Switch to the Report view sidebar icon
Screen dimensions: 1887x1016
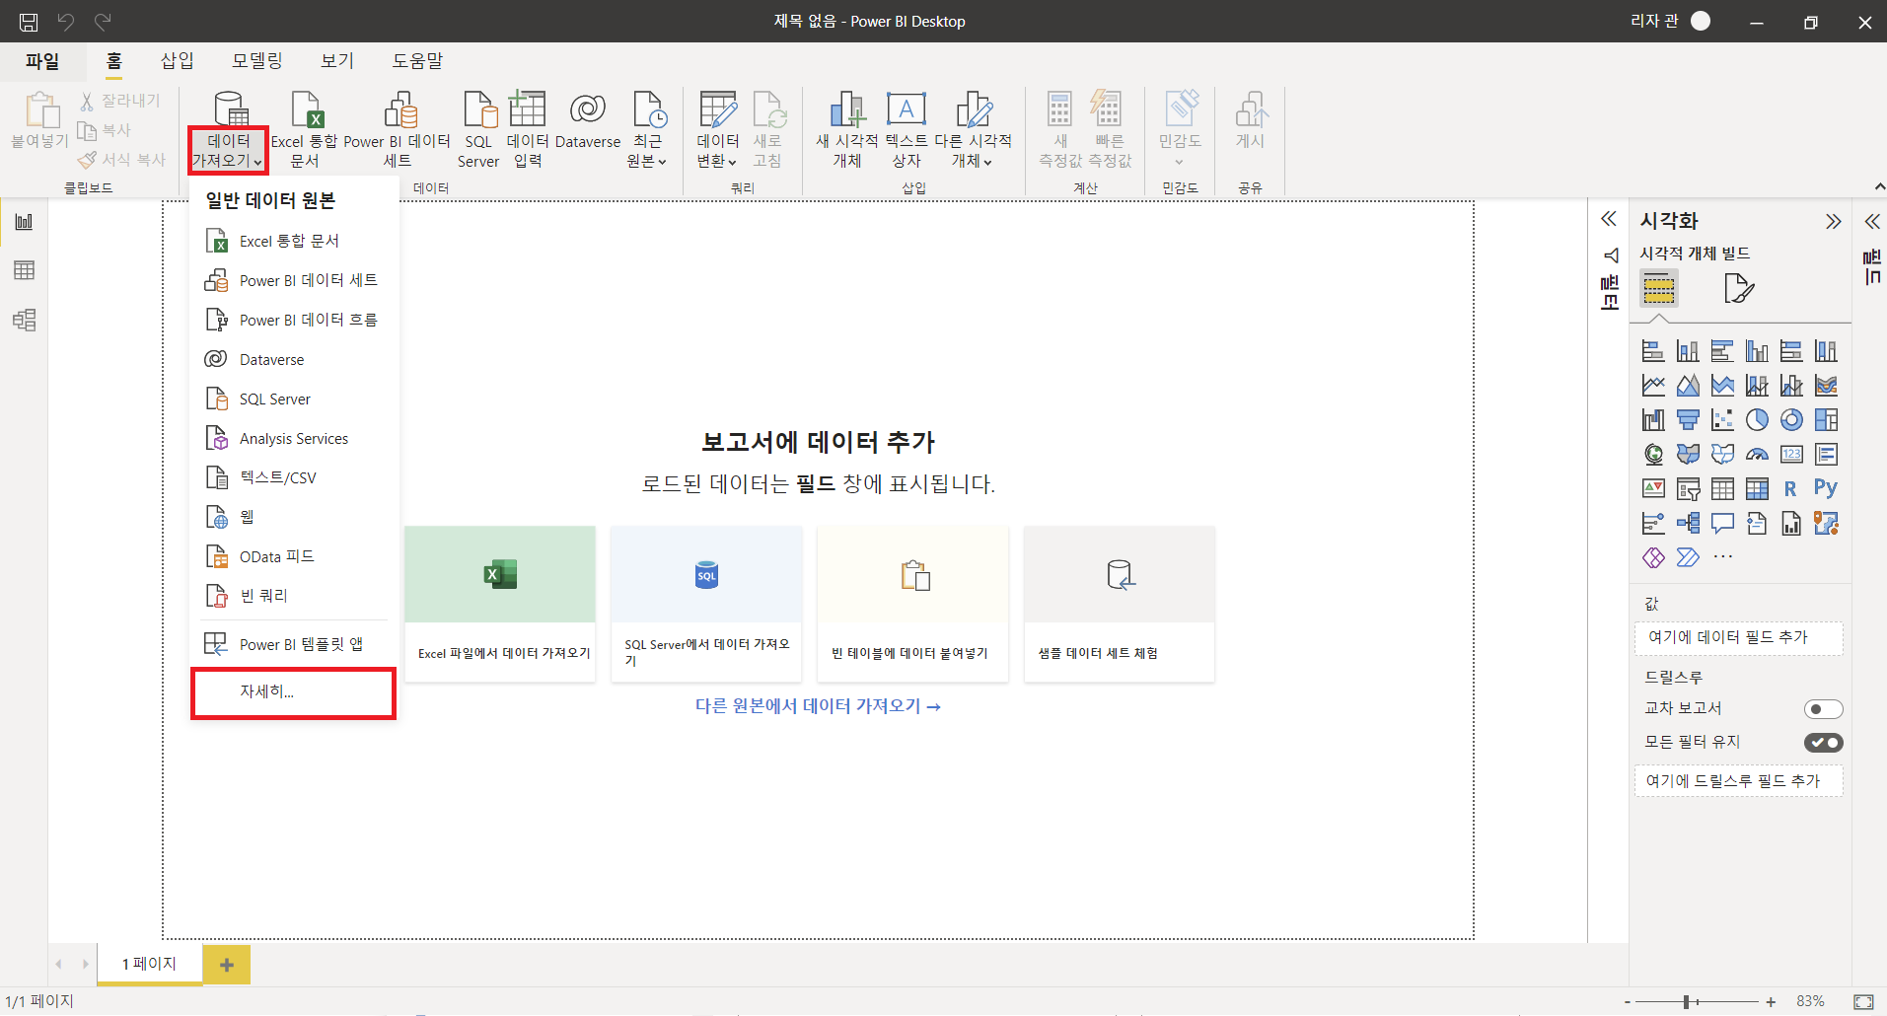pyautogui.click(x=24, y=221)
